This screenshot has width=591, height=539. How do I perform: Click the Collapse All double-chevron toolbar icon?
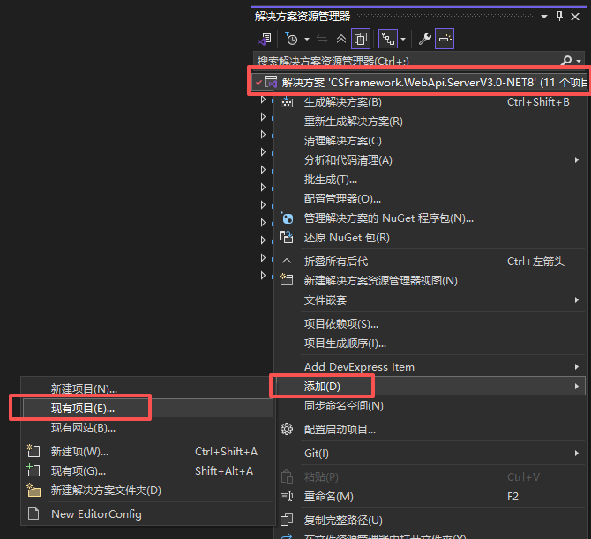341,39
